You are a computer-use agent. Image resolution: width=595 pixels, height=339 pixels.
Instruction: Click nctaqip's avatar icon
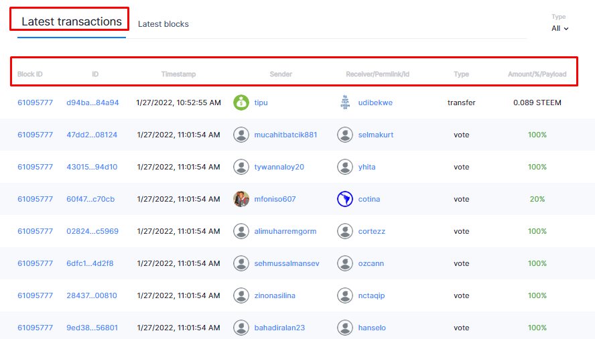click(345, 295)
